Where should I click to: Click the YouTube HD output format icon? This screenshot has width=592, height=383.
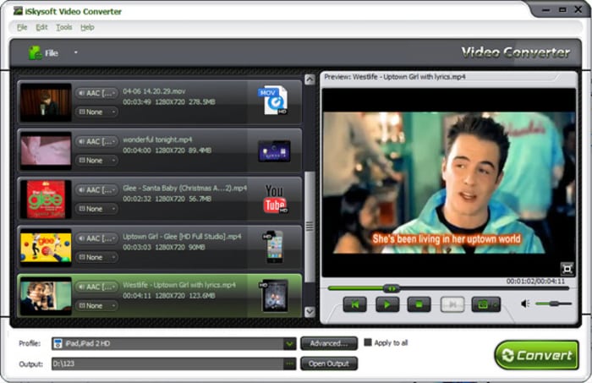(275, 198)
